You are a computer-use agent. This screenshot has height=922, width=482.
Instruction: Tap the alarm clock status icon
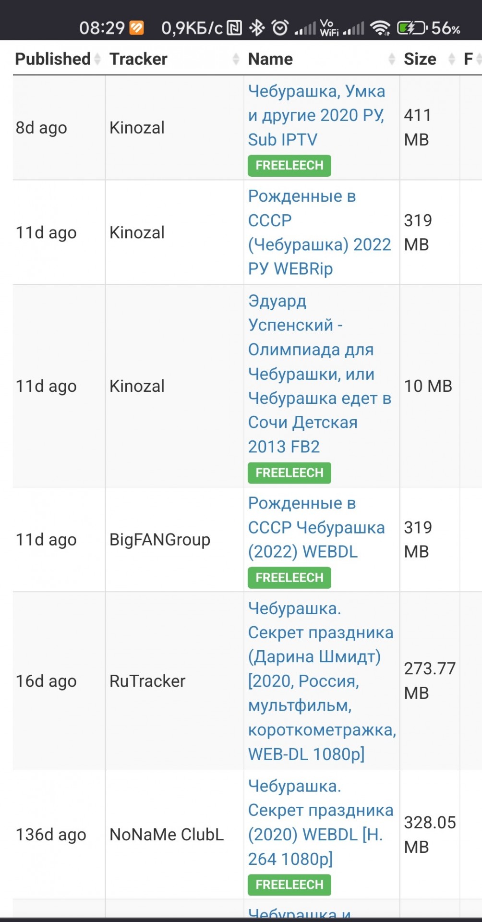(280, 28)
